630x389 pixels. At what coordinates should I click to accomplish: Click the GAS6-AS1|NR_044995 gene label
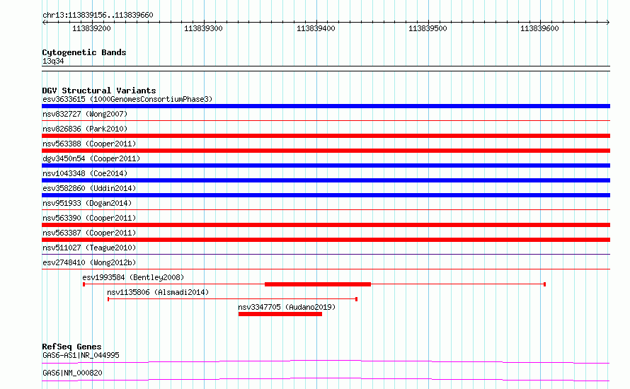pos(81,355)
